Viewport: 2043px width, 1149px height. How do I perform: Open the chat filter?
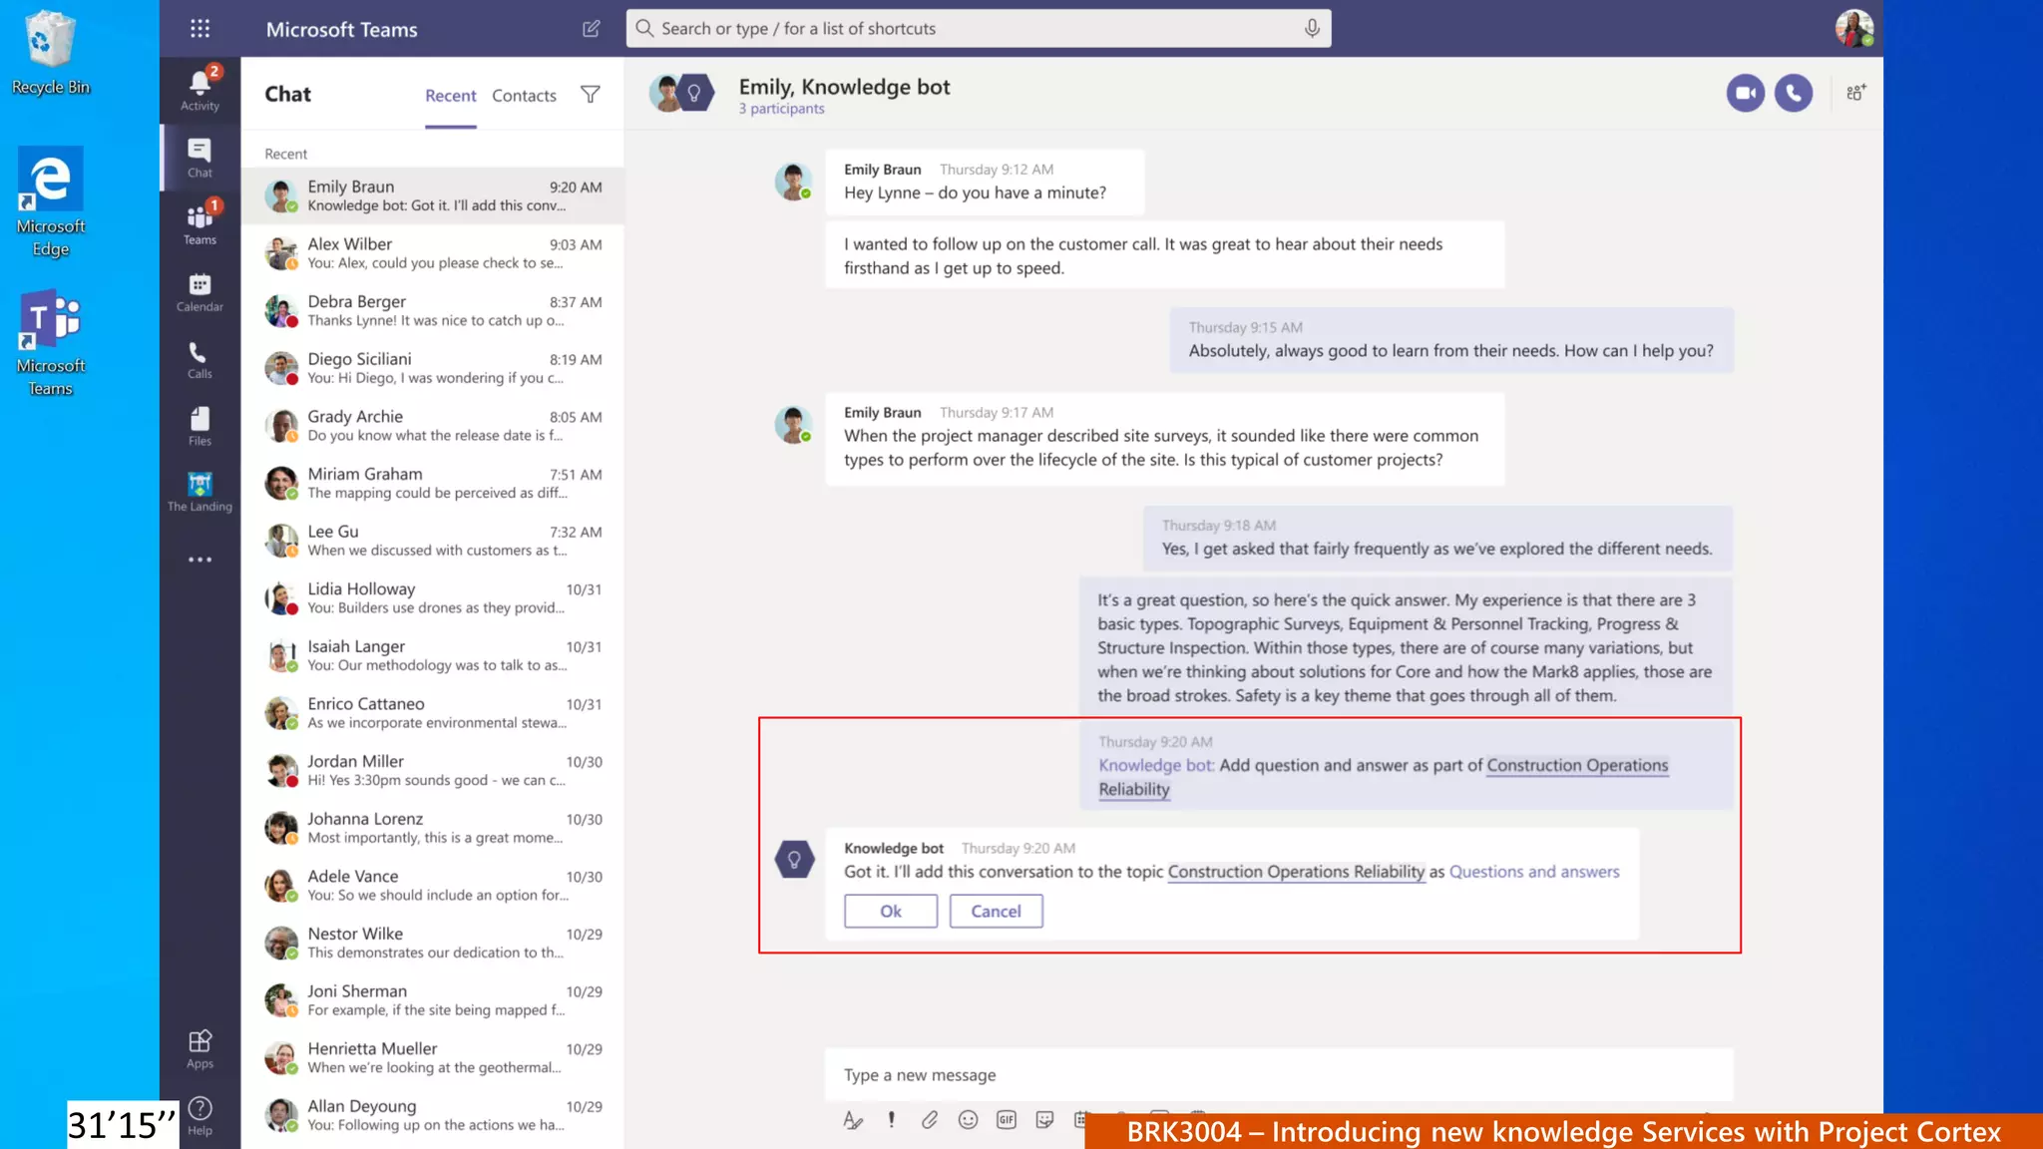tap(590, 95)
